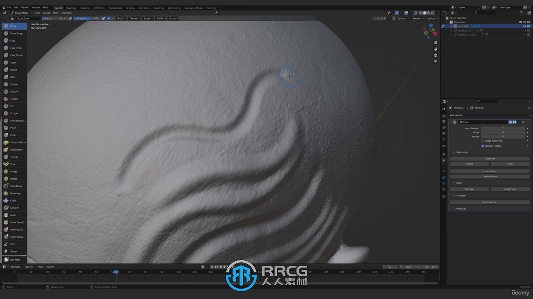Expand the Advanced section
The width and height of the screenshot is (533, 299).
point(461,208)
